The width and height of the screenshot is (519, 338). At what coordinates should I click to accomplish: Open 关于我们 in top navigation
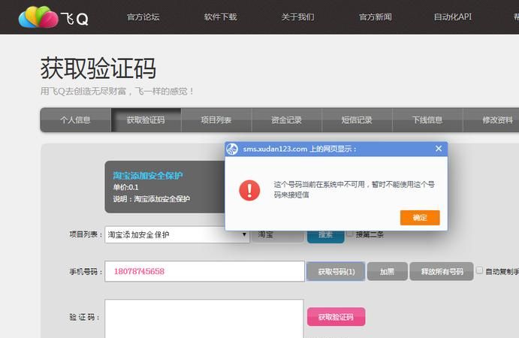click(298, 17)
